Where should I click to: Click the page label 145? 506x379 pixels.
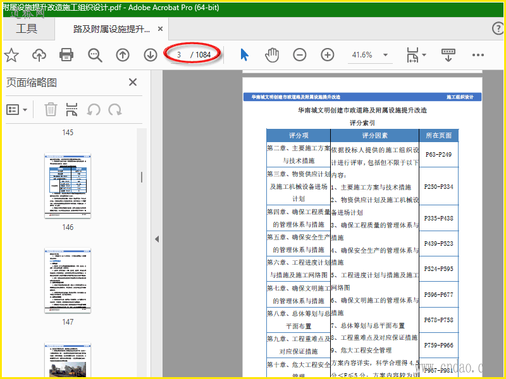(68, 133)
